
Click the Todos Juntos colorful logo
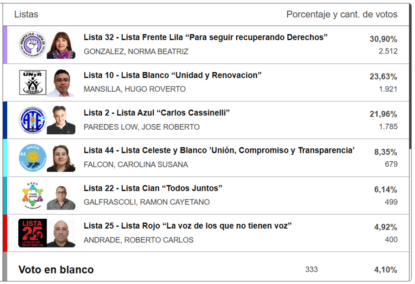[x=32, y=195]
